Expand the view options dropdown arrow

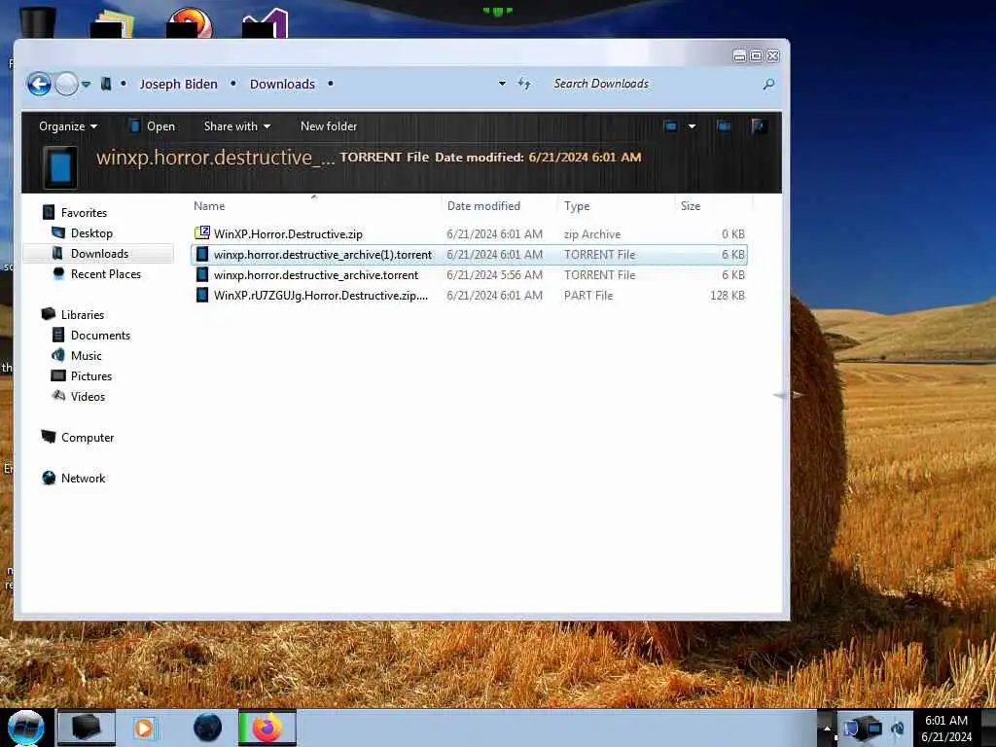(x=692, y=126)
